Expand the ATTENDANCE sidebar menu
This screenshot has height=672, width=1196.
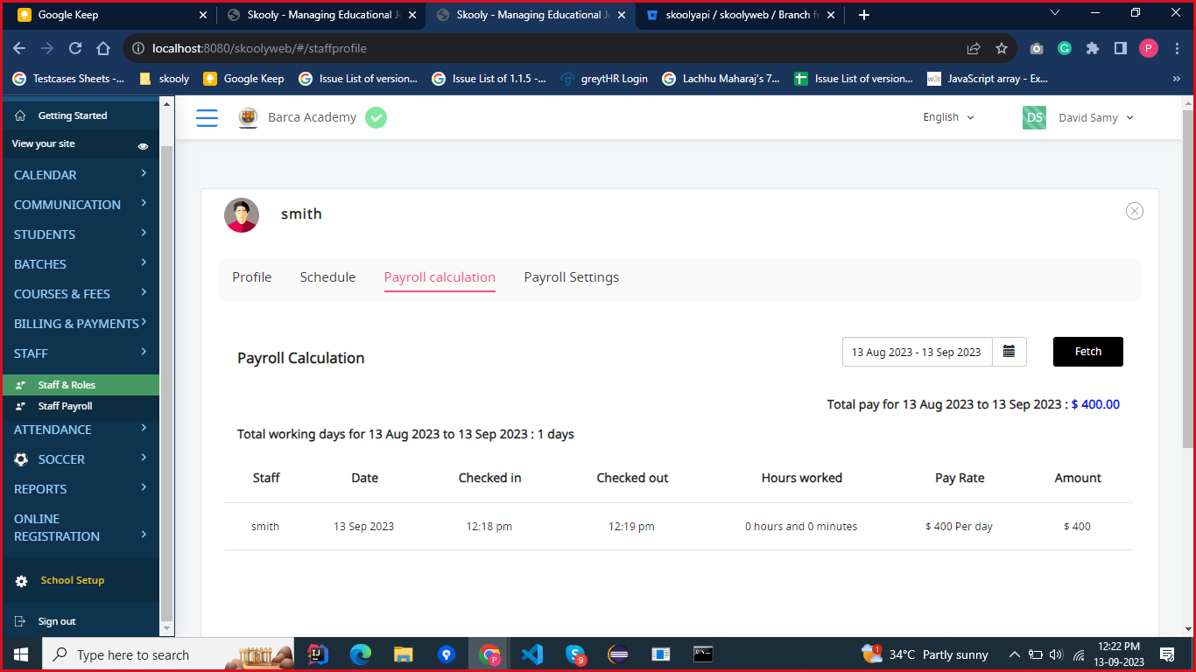click(x=81, y=430)
